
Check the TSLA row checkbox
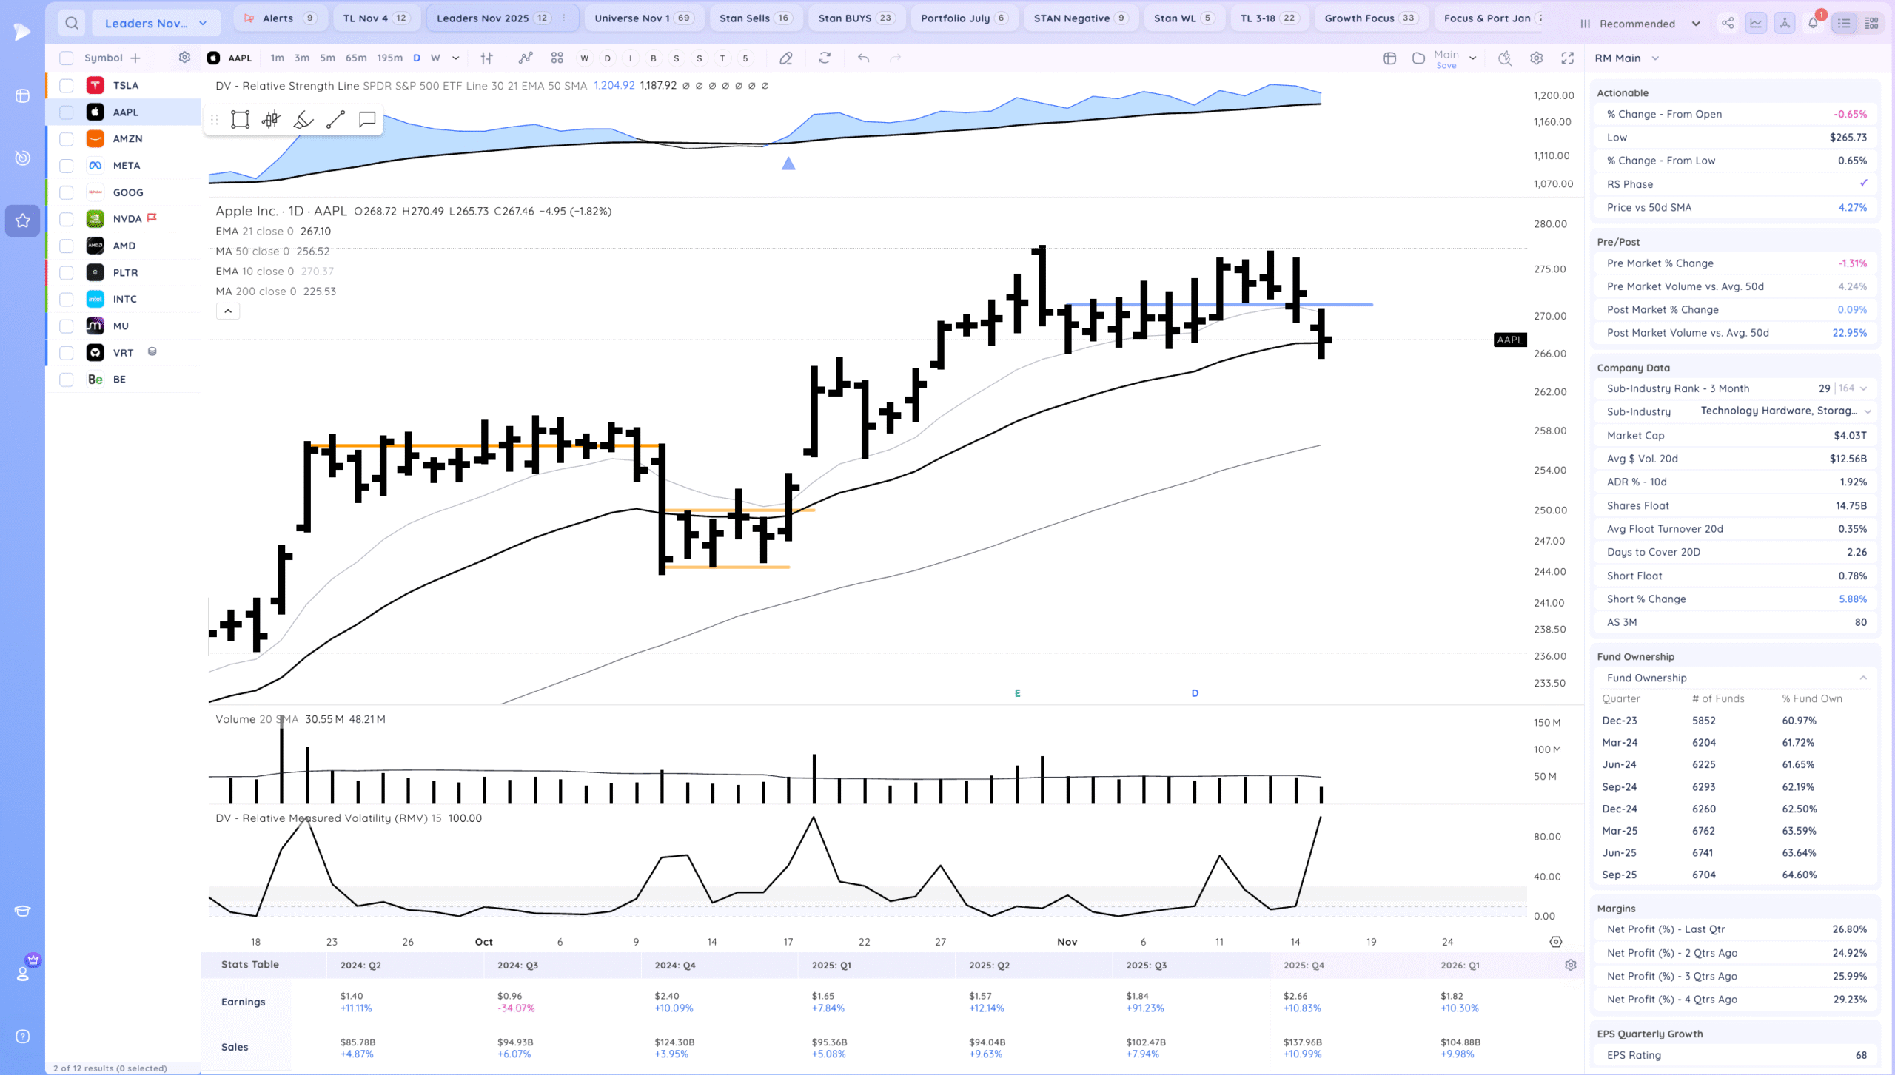point(67,85)
